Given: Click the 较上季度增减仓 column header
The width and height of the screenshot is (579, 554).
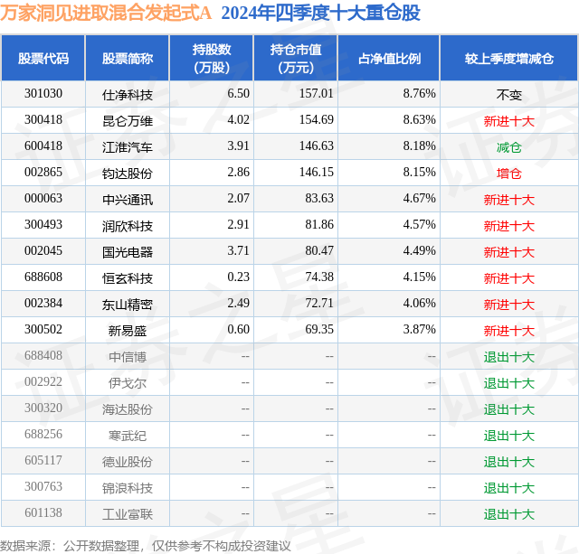Looking at the screenshot, I should tap(509, 58).
